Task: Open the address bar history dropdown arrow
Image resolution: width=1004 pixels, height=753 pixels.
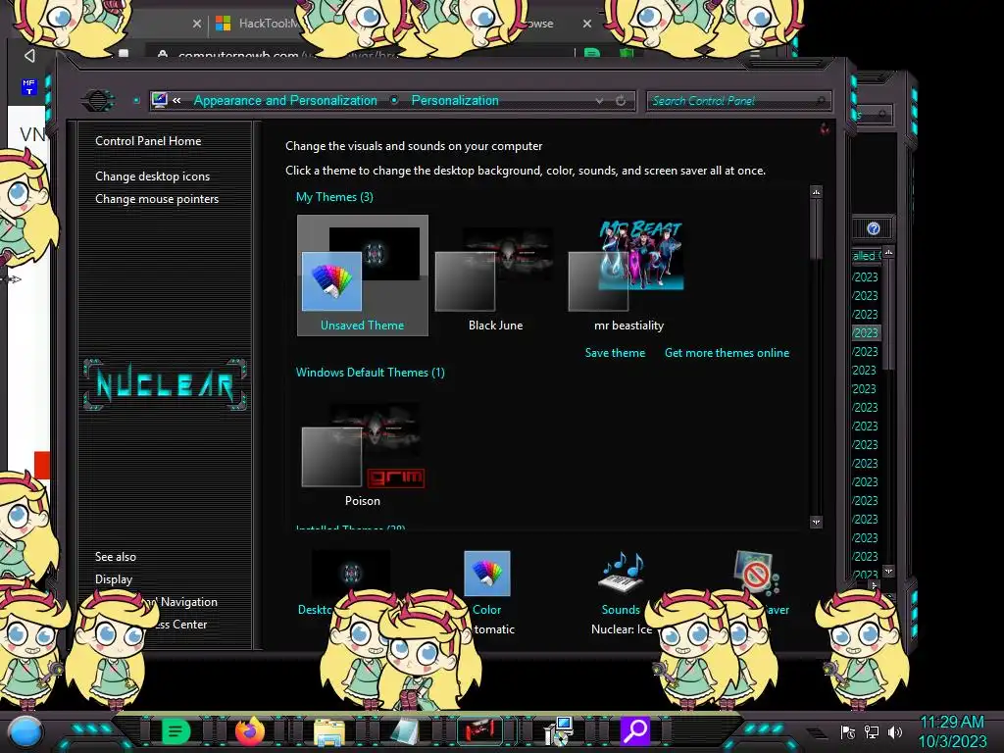Action: (x=599, y=101)
